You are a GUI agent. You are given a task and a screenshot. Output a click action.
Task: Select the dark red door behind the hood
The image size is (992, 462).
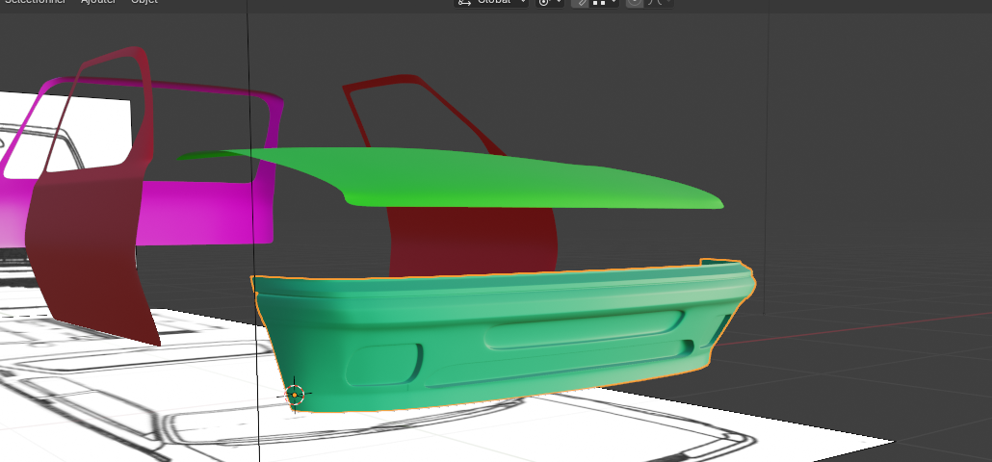[475, 241]
